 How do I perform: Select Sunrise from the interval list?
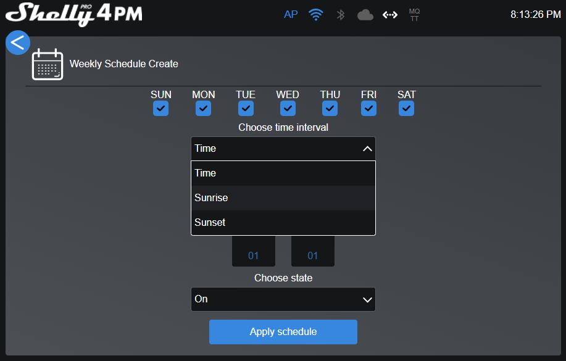283,198
